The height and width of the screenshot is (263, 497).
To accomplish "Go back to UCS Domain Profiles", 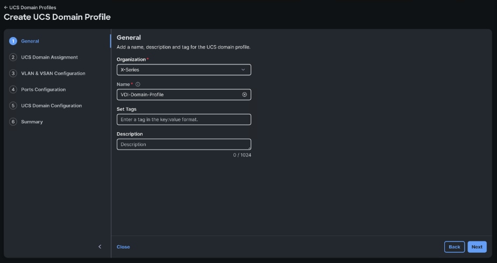I will coord(30,8).
